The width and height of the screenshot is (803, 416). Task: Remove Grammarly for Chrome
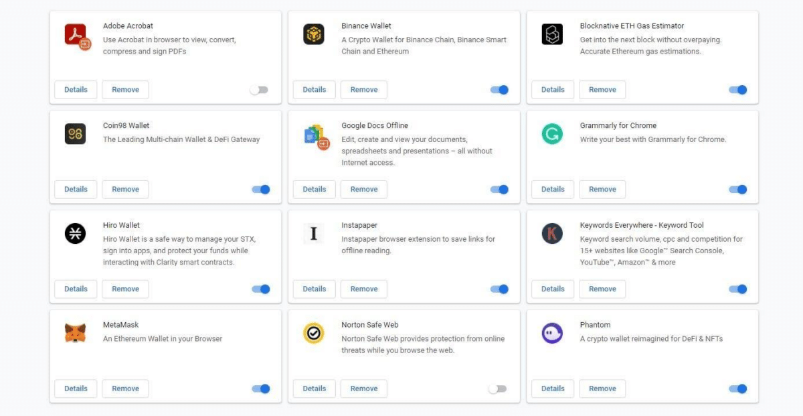pyautogui.click(x=602, y=190)
